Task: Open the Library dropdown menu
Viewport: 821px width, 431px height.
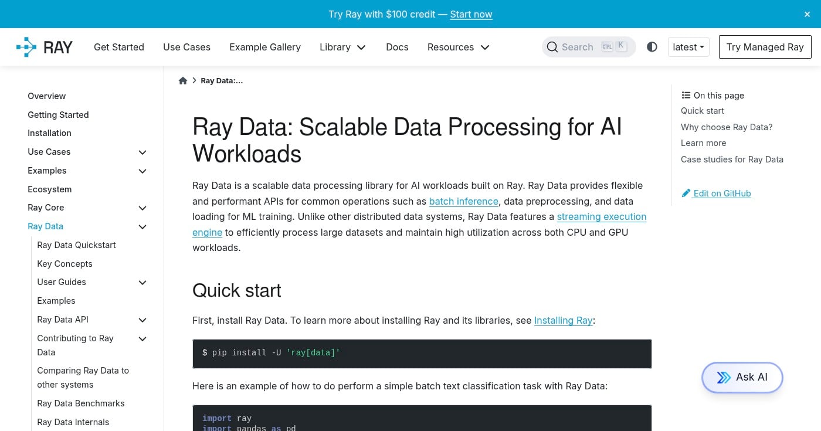Action: pyautogui.click(x=342, y=47)
